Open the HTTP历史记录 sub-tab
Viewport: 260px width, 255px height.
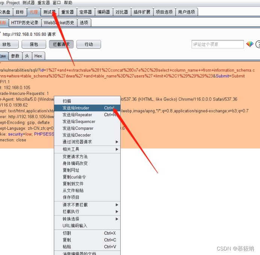click(x=25, y=23)
